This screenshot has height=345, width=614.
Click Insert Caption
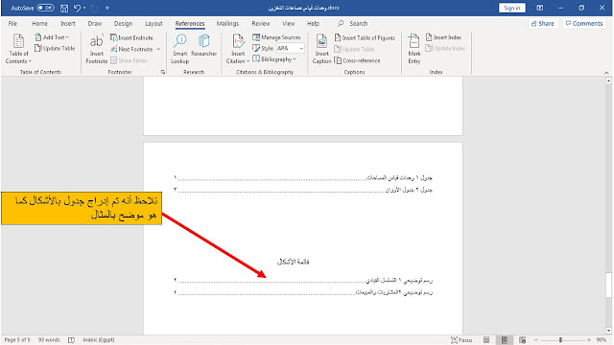pos(322,49)
